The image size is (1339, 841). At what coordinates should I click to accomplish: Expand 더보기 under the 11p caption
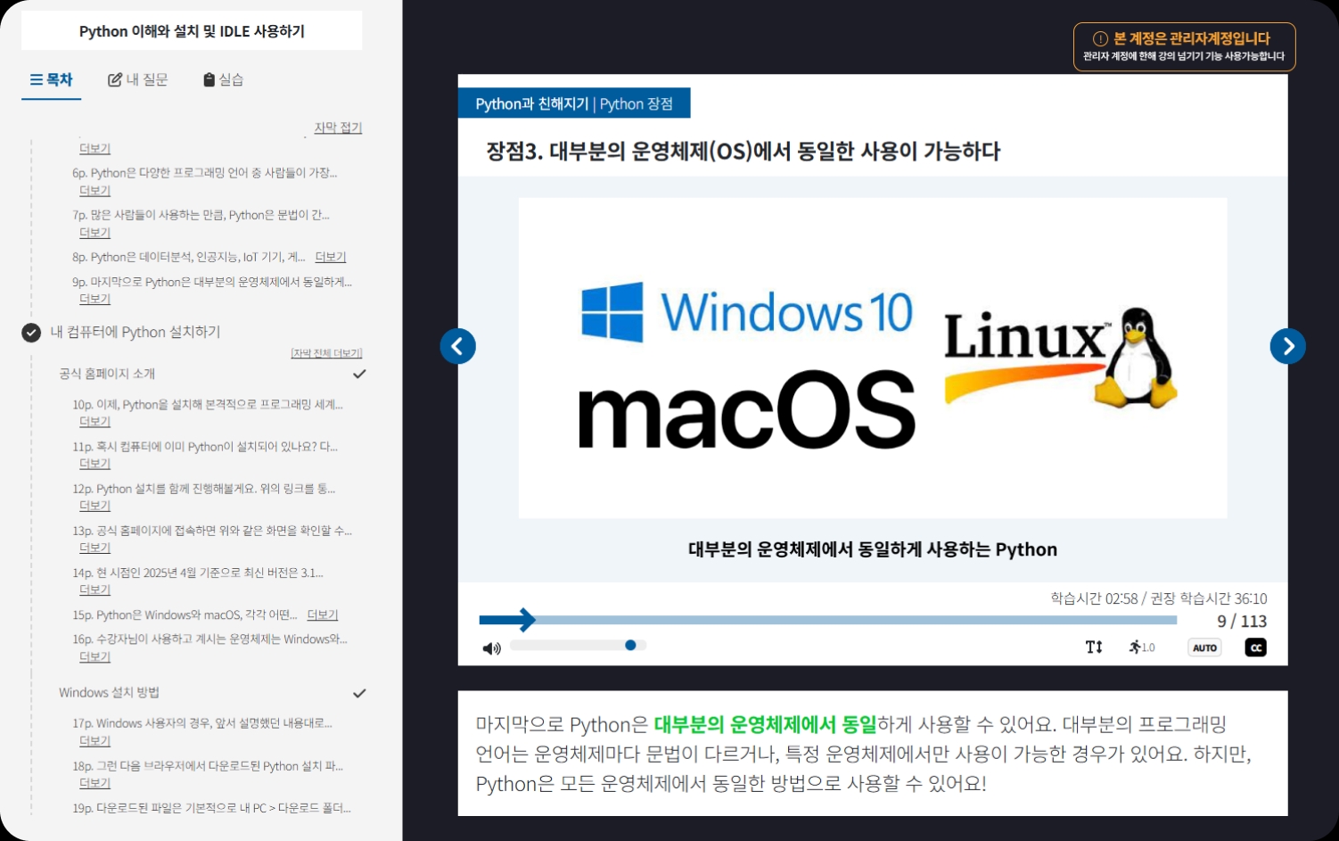[94, 464]
